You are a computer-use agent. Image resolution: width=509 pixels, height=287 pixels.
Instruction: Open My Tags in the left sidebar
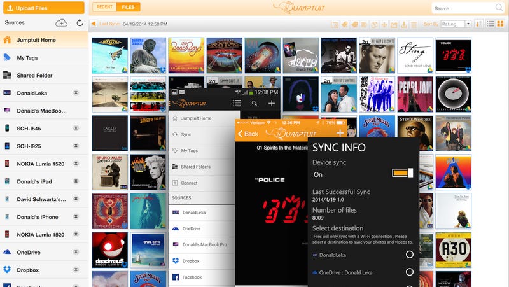point(44,58)
